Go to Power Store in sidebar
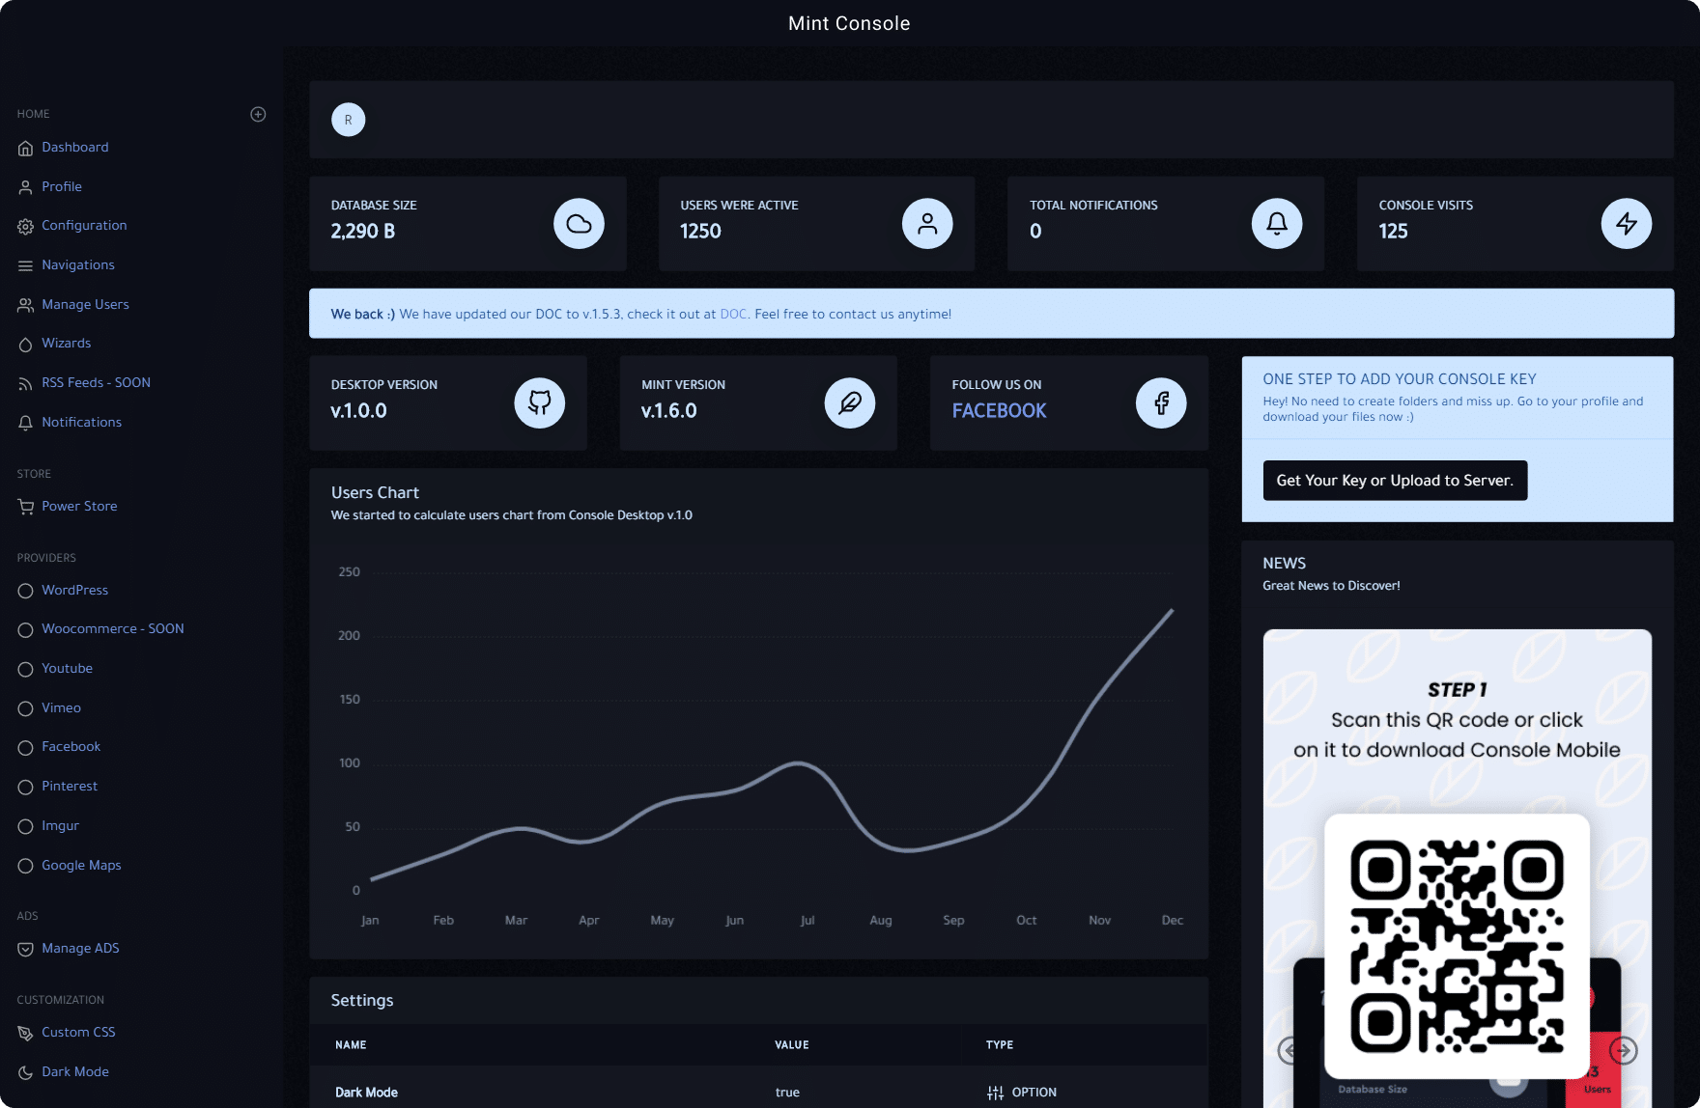 [68, 507]
